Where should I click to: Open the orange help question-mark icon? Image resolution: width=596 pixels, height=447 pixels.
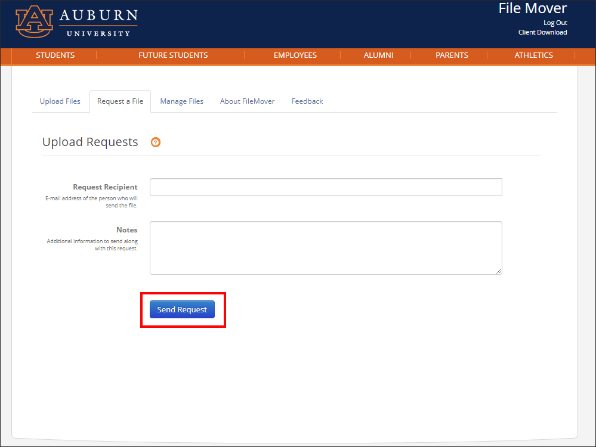156,142
